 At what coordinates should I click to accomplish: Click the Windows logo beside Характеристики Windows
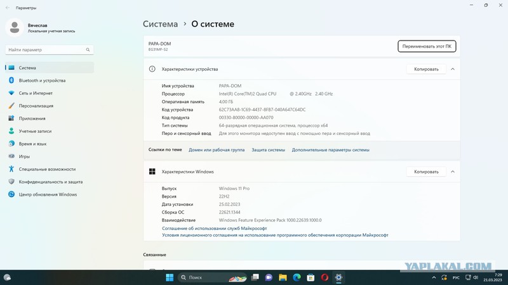coord(152,172)
